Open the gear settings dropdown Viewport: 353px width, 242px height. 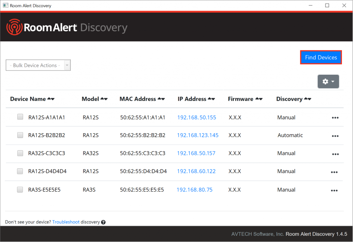point(328,82)
